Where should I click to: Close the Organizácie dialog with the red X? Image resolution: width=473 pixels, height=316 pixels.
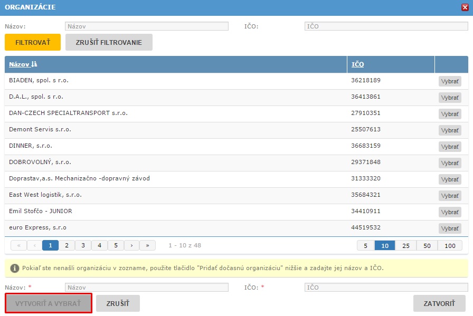click(x=465, y=7)
